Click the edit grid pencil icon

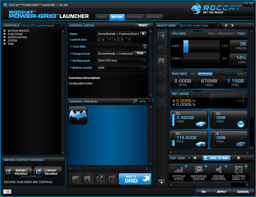[161, 89]
